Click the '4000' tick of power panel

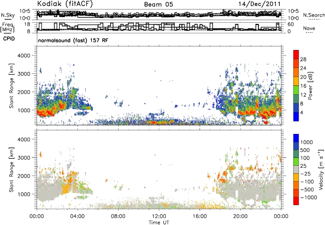[24, 56]
